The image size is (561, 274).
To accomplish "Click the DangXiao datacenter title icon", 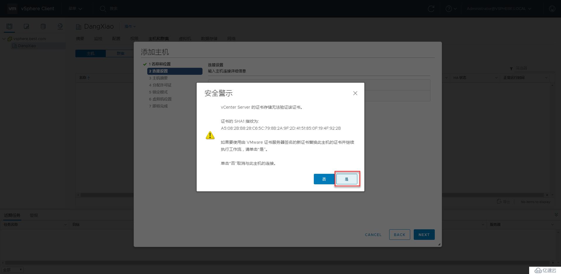I will click(x=78, y=27).
